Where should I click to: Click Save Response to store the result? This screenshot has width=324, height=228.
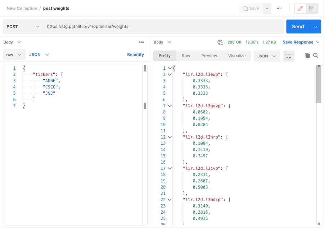click(299, 42)
